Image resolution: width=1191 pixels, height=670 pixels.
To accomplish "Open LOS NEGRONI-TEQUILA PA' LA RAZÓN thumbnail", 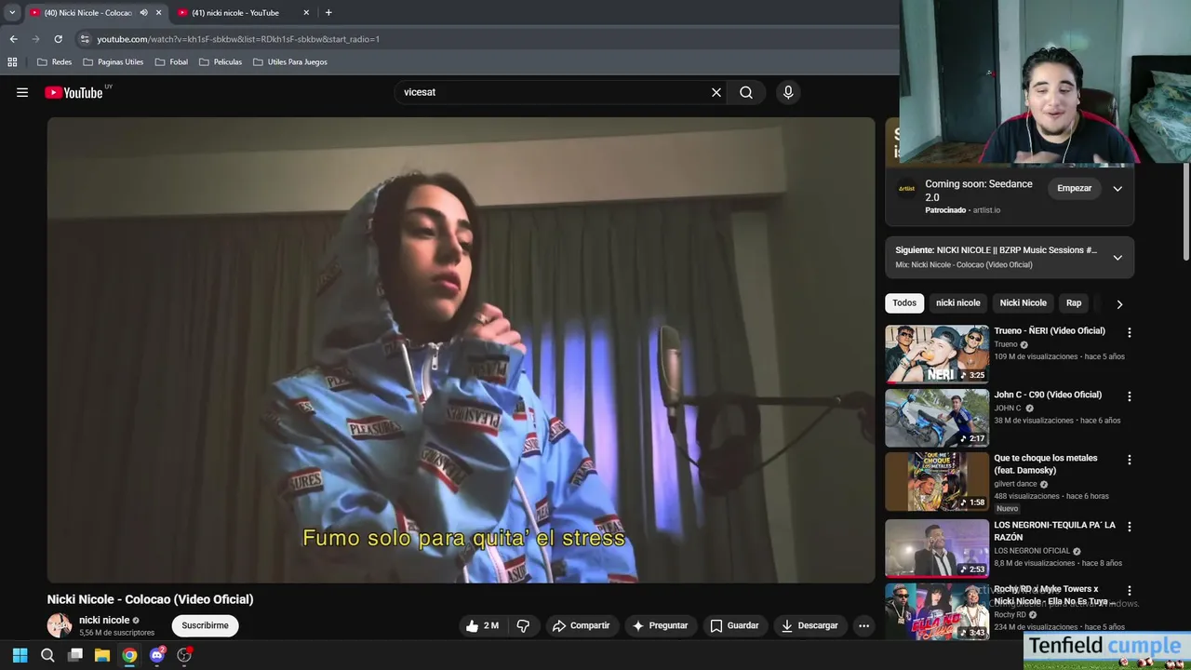I will tap(937, 549).
